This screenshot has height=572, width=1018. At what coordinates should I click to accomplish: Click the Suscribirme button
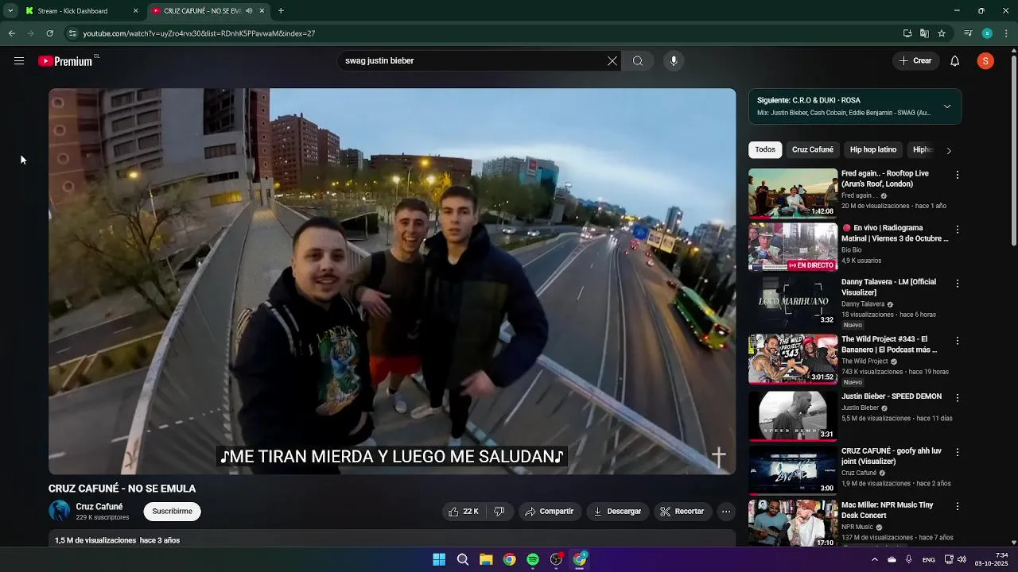[173, 512]
